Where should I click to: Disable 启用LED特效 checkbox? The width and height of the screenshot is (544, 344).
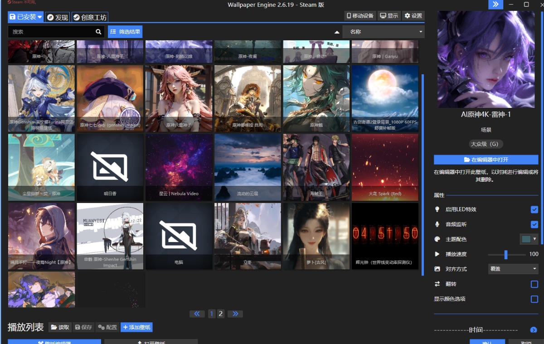(534, 209)
